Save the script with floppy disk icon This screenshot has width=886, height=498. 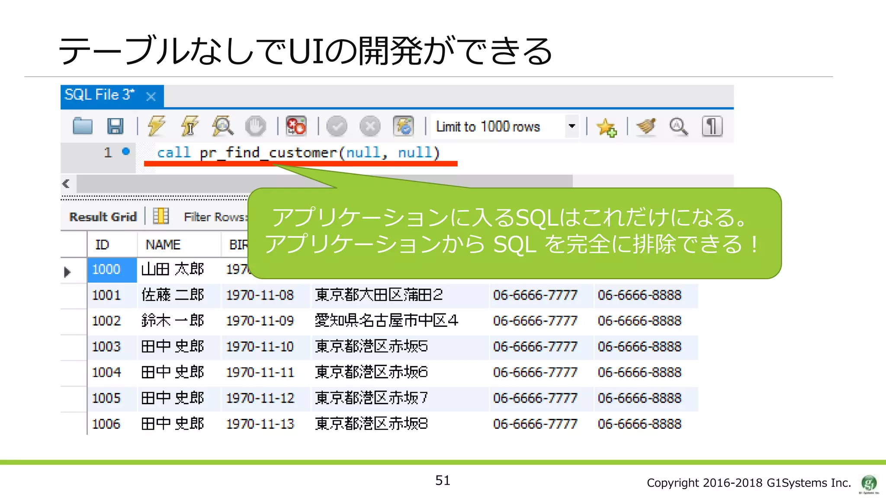pyautogui.click(x=116, y=126)
